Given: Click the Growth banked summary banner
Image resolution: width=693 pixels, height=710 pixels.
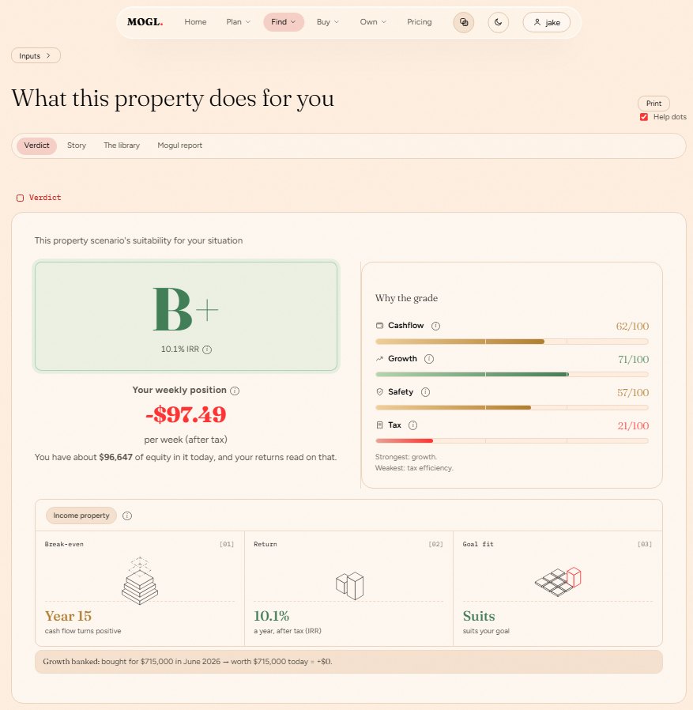Looking at the screenshot, I should point(348,662).
